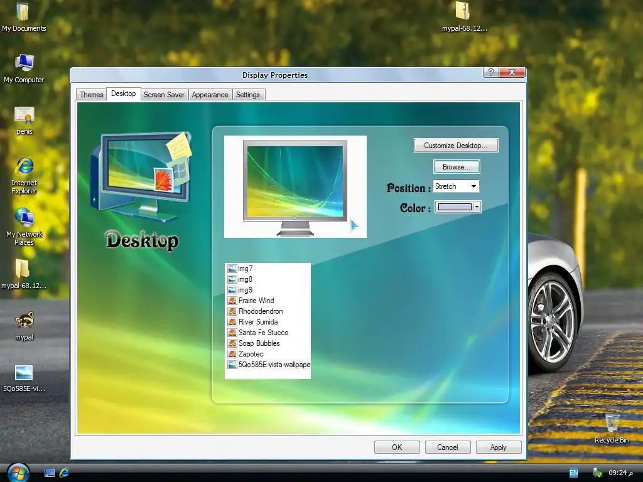Select the Desktop tab

124,94
